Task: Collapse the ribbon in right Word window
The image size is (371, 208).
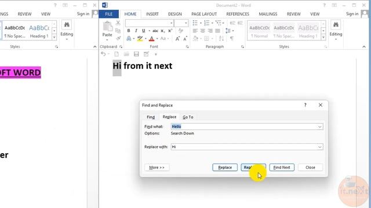Action: point(364,47)
